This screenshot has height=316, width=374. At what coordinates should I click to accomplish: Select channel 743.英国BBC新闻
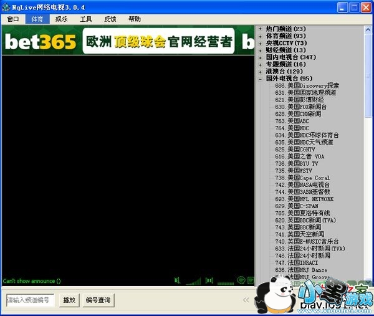pos(298,227)
